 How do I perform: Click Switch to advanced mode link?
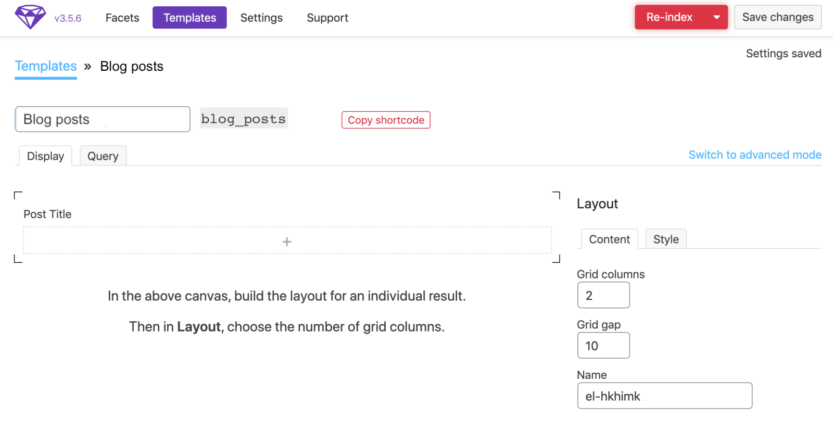coord(754,155)
